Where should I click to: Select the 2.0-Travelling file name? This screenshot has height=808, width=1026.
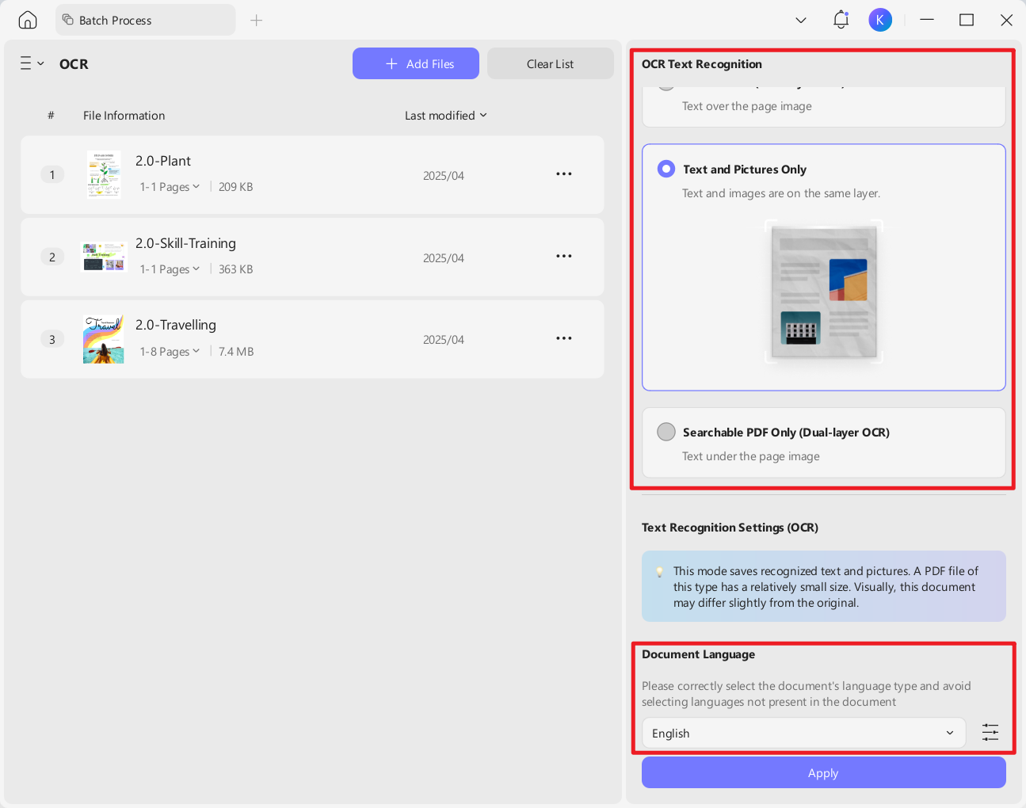(176, 325)
